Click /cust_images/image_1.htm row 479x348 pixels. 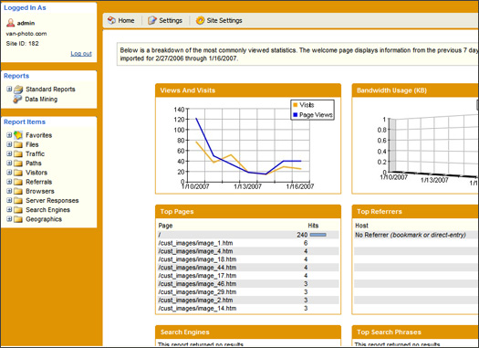248,243
